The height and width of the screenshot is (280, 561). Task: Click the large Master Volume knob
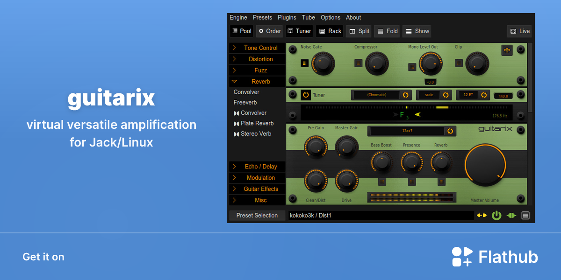click(x=485, y=165)
